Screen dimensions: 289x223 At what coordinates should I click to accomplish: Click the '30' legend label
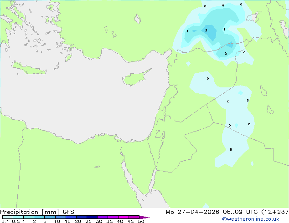click(x=99, y=221)
